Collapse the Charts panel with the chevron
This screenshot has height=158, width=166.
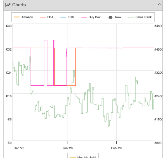159,5
